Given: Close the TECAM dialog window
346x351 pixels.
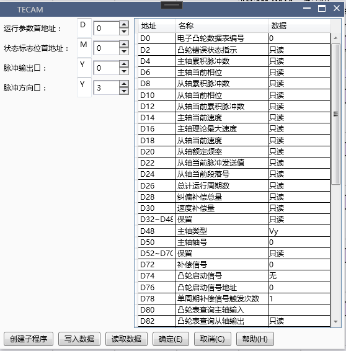Looking at the screenshot, I should 337,9.
